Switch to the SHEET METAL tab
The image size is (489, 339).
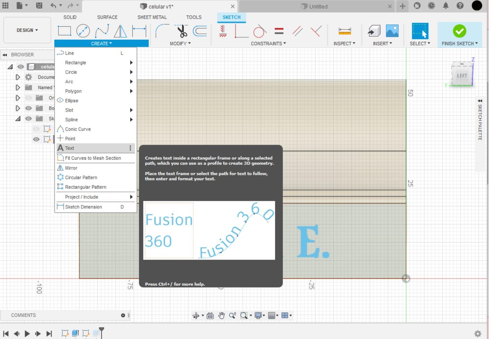(152, 17)
